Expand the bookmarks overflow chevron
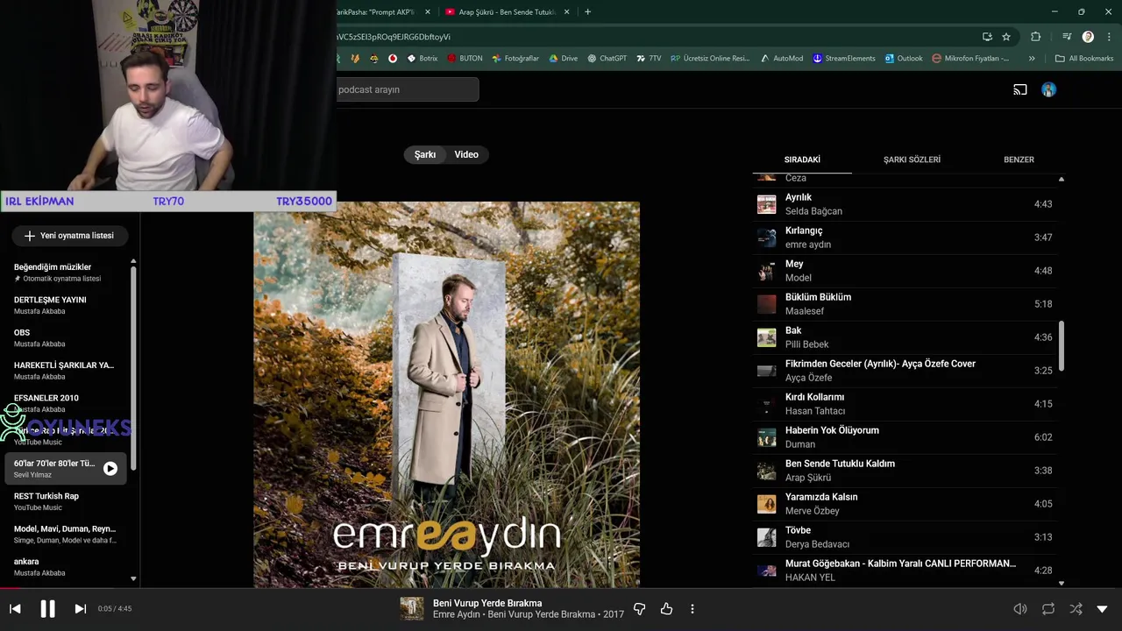This screenshot has width=1122, height=631. click(1032, 59)
